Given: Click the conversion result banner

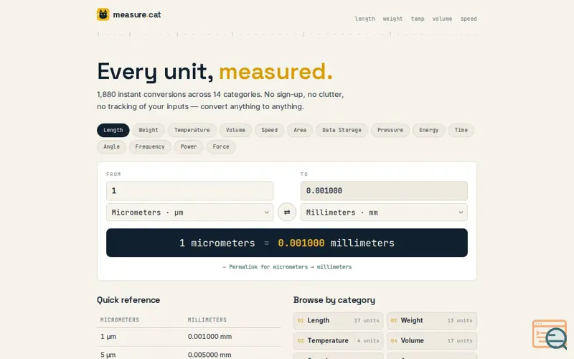Looking at the screenshot, I should (286, 243).
